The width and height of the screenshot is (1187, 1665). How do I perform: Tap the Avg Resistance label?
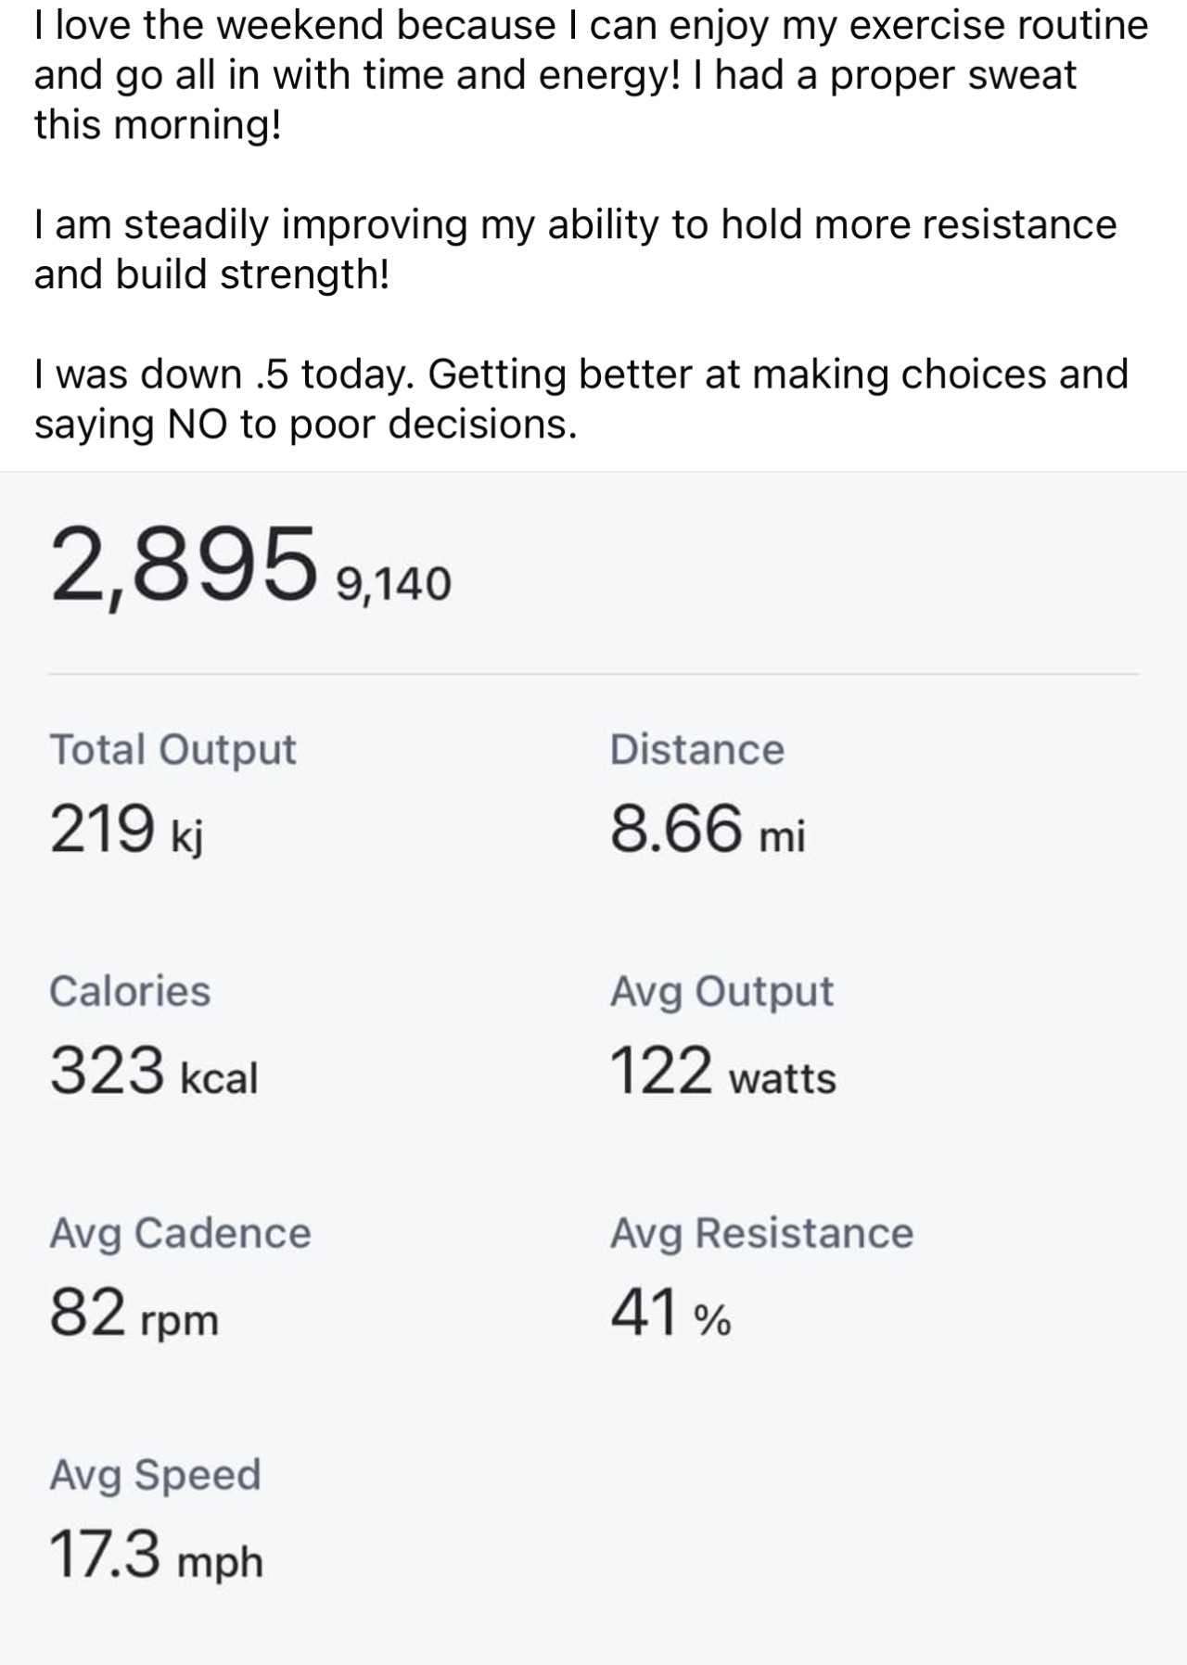click(761, 1233)
